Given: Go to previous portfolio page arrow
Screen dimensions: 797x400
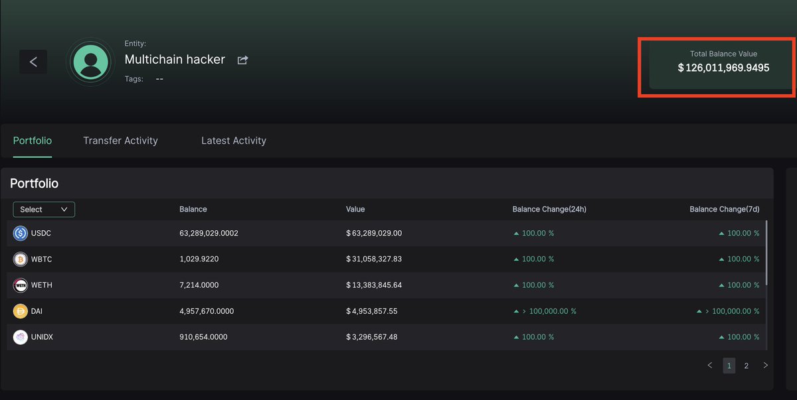Looking at the screenshot, I should point(710,366).
